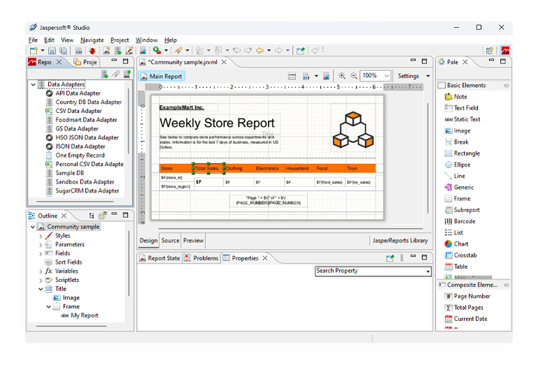This screenshot has height=369, width=538.
Task: Collapse the Title band in Outline
Action: [40, 289]
